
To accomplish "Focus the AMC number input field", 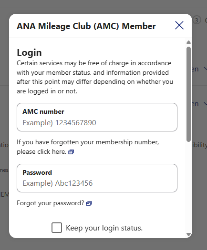I will pyautogui.click(x=97, y=117).
